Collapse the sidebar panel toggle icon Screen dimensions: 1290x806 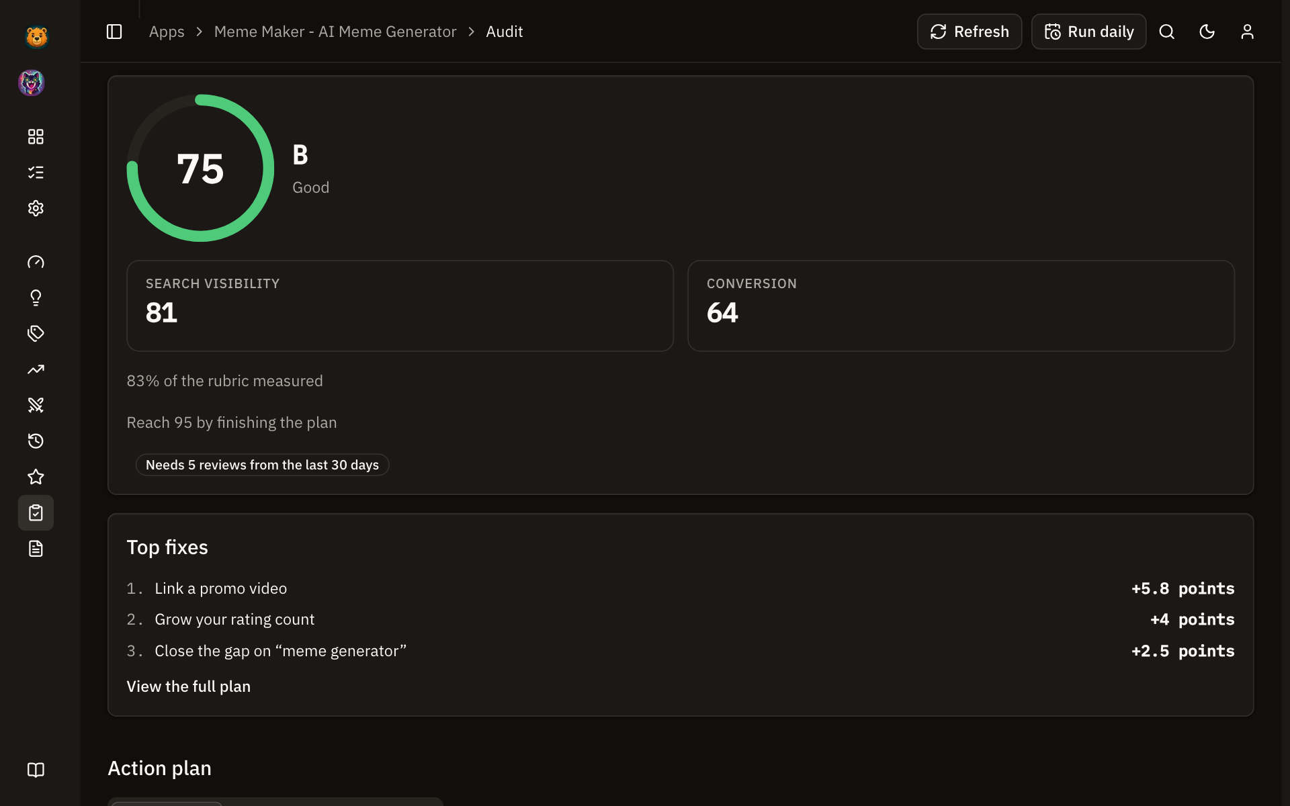[114, 32]
